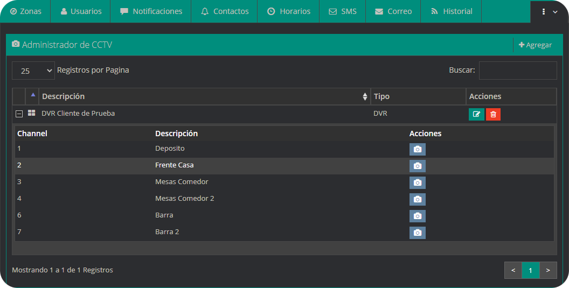This screenshot has height=288, width=569.
Task: Go to next page of records
Action: click(548, 270)
